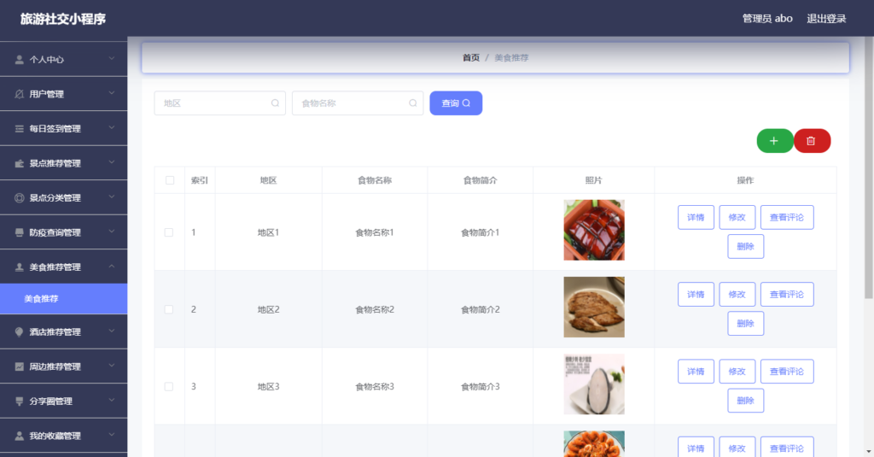Click the 酒店推荐管理 pin icon
The image size is (874, 457).
[x=20, y=332]
